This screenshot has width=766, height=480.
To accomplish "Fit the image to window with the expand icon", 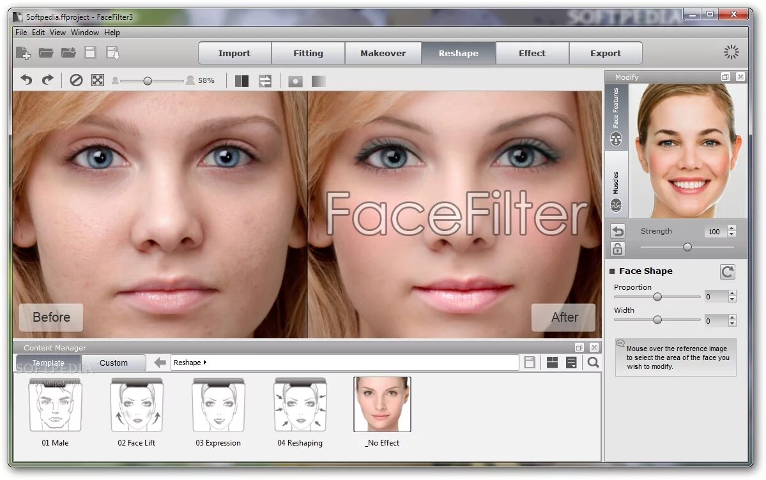I will coord(98,80).
